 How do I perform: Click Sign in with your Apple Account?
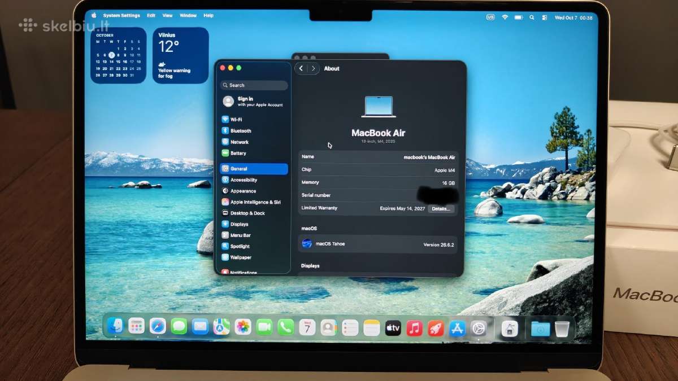tap(254, 102)
